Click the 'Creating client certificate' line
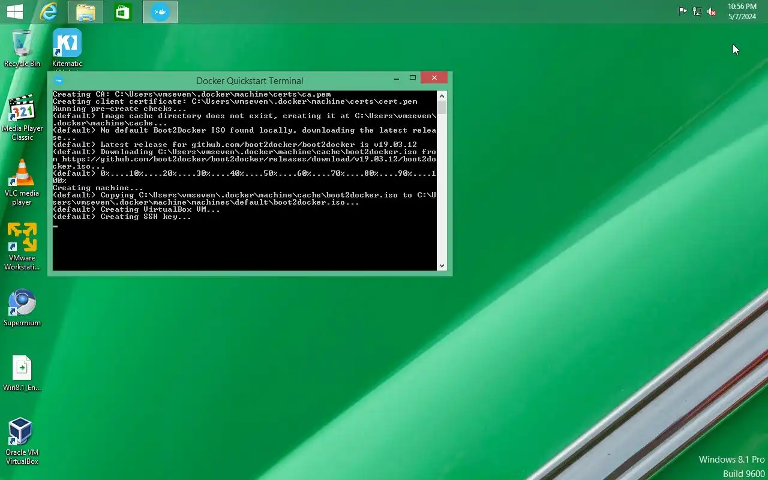This screenshot has height=480, width=768. pos(235,101)
